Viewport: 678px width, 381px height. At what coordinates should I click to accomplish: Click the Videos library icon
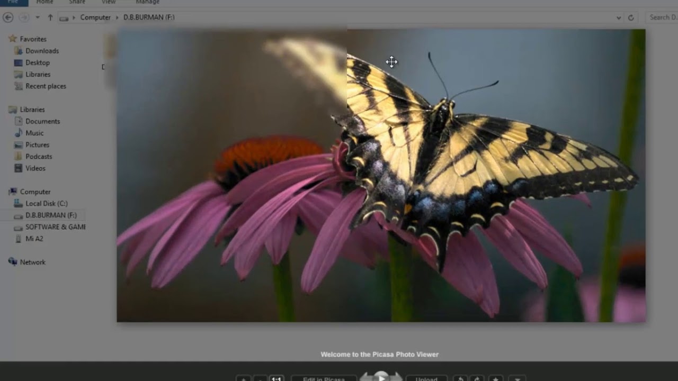(19, 168)
